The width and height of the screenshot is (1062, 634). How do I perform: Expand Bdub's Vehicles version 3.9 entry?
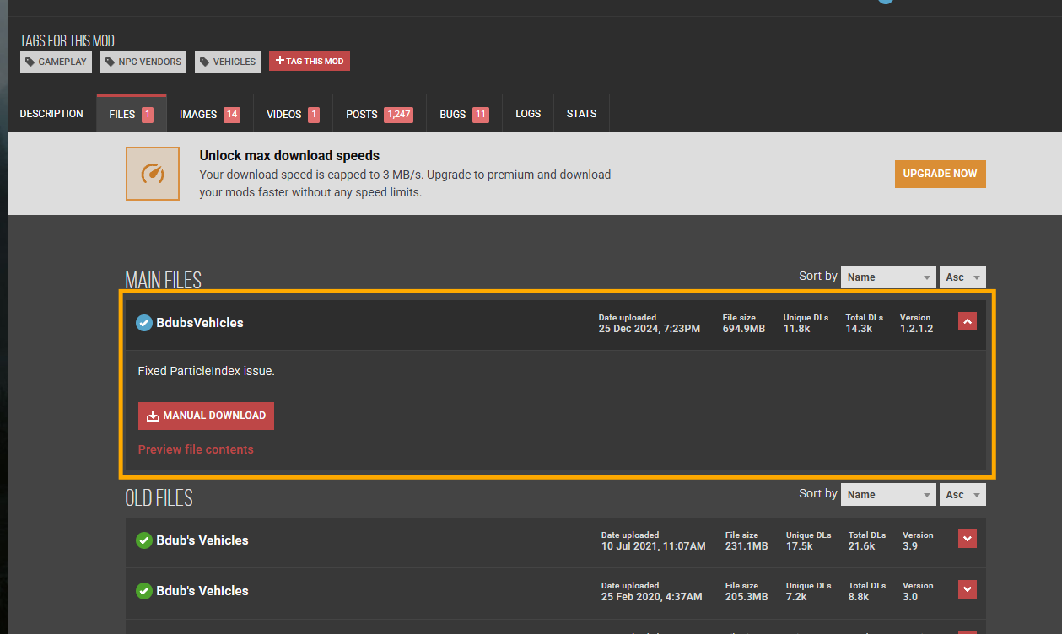tap(968, 539)
